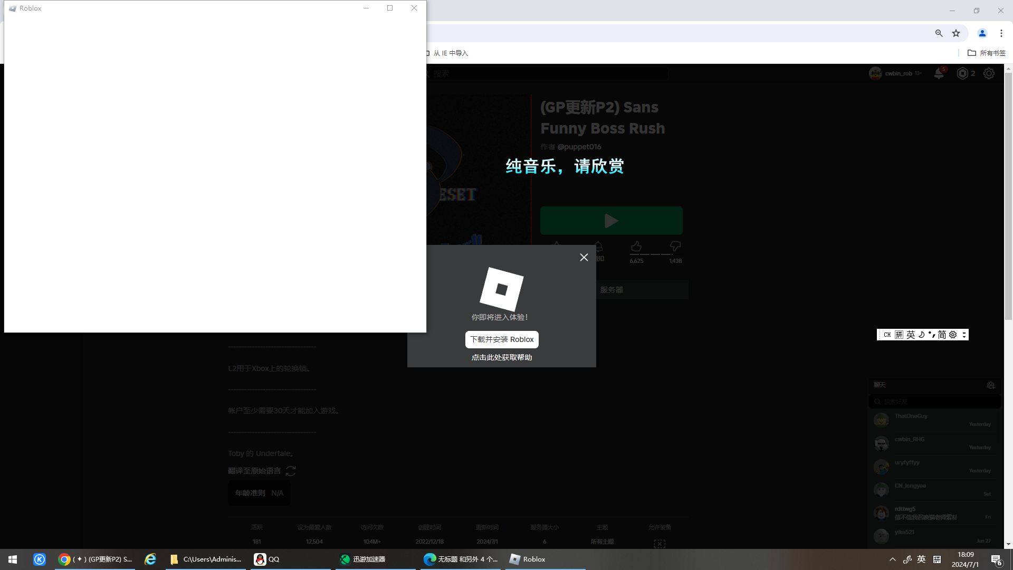Switch to 迅游加速器 on taskbar
The image size is (1013, 570).
tap(376, 559)
